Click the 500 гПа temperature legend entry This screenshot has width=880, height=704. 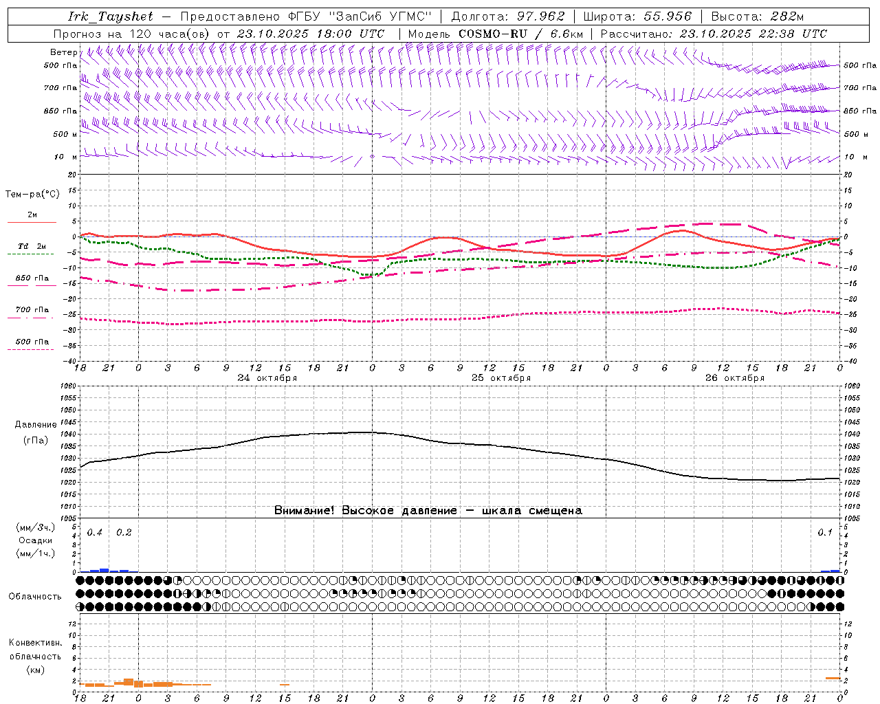[32, 342]
